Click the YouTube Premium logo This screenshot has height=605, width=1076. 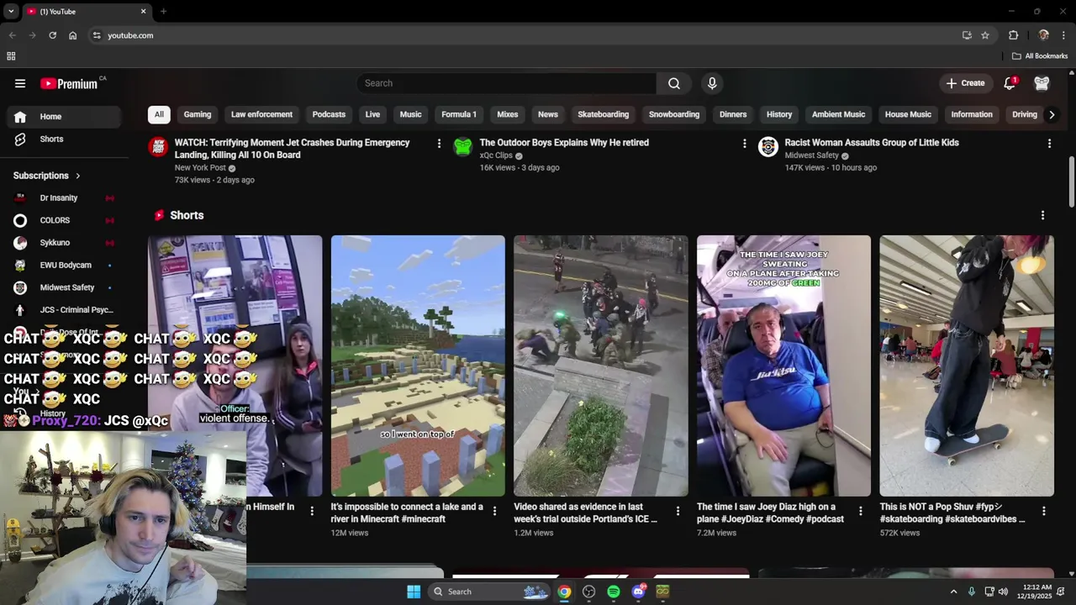tap(69, 83)
